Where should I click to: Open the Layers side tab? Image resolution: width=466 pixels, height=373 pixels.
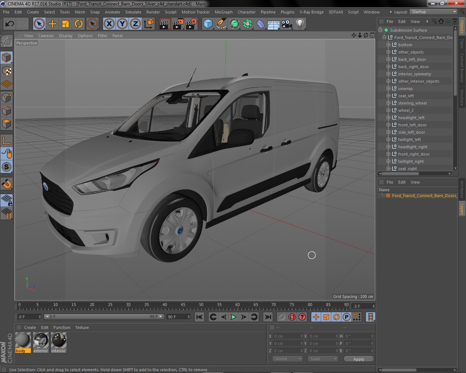click(462, 209)
